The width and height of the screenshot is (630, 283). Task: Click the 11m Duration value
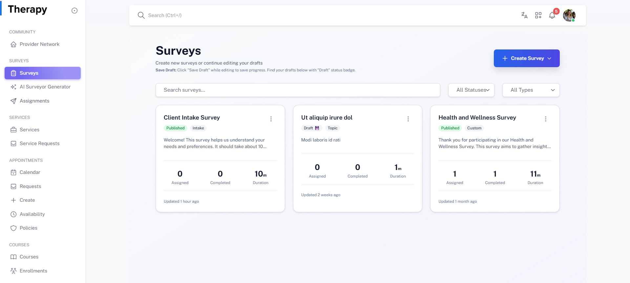pos(535,174)
